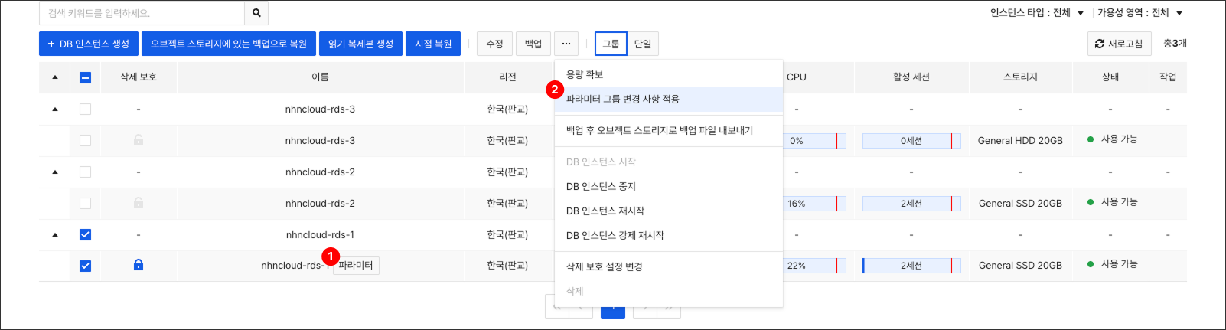
Task: Choose DB 인스턴스 중지 in the menu
Action: tap(669, 186)
